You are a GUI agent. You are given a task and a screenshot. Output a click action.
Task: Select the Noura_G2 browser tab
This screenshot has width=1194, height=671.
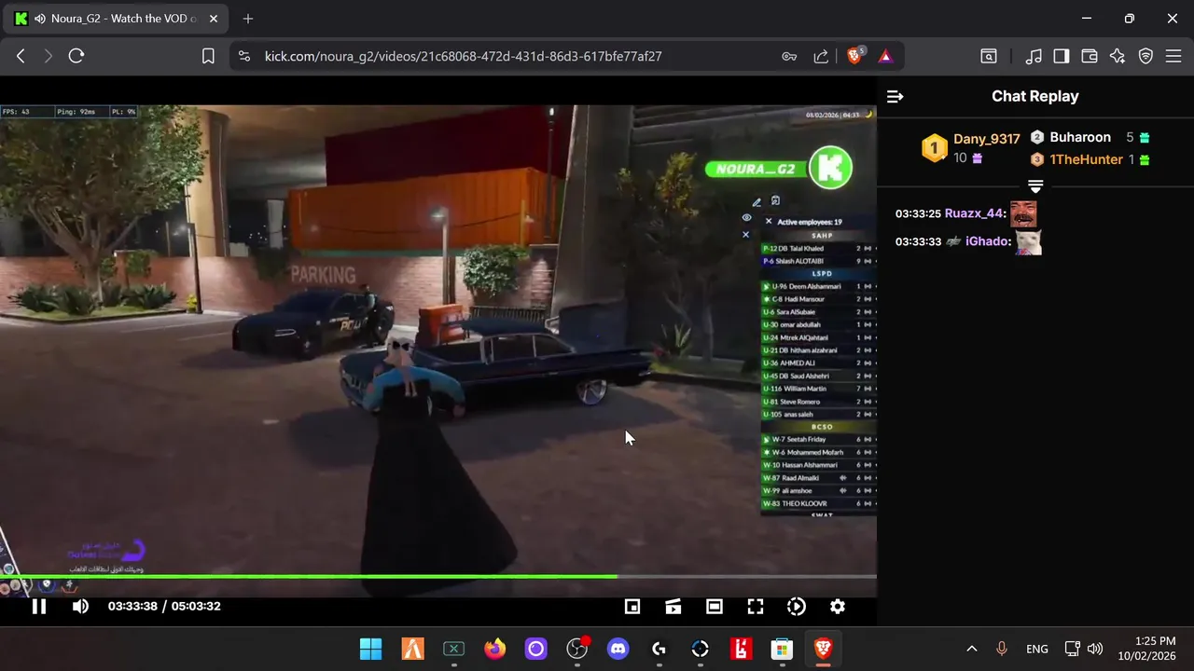pos(116,19)
